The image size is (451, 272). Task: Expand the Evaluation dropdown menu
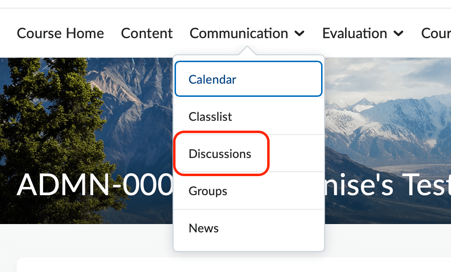[363, 33]
